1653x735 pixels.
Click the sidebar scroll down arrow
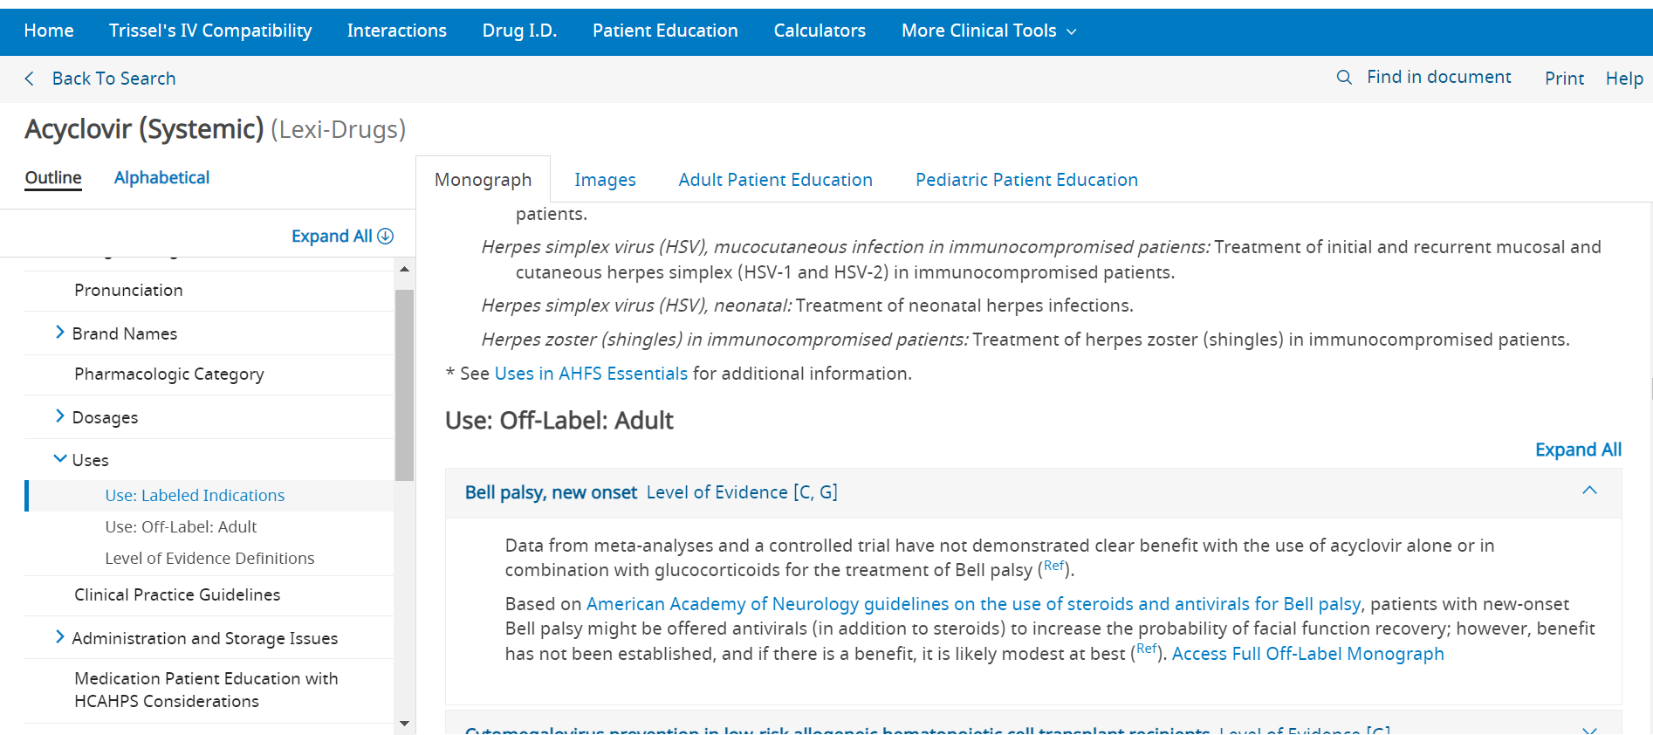(404, 723)
